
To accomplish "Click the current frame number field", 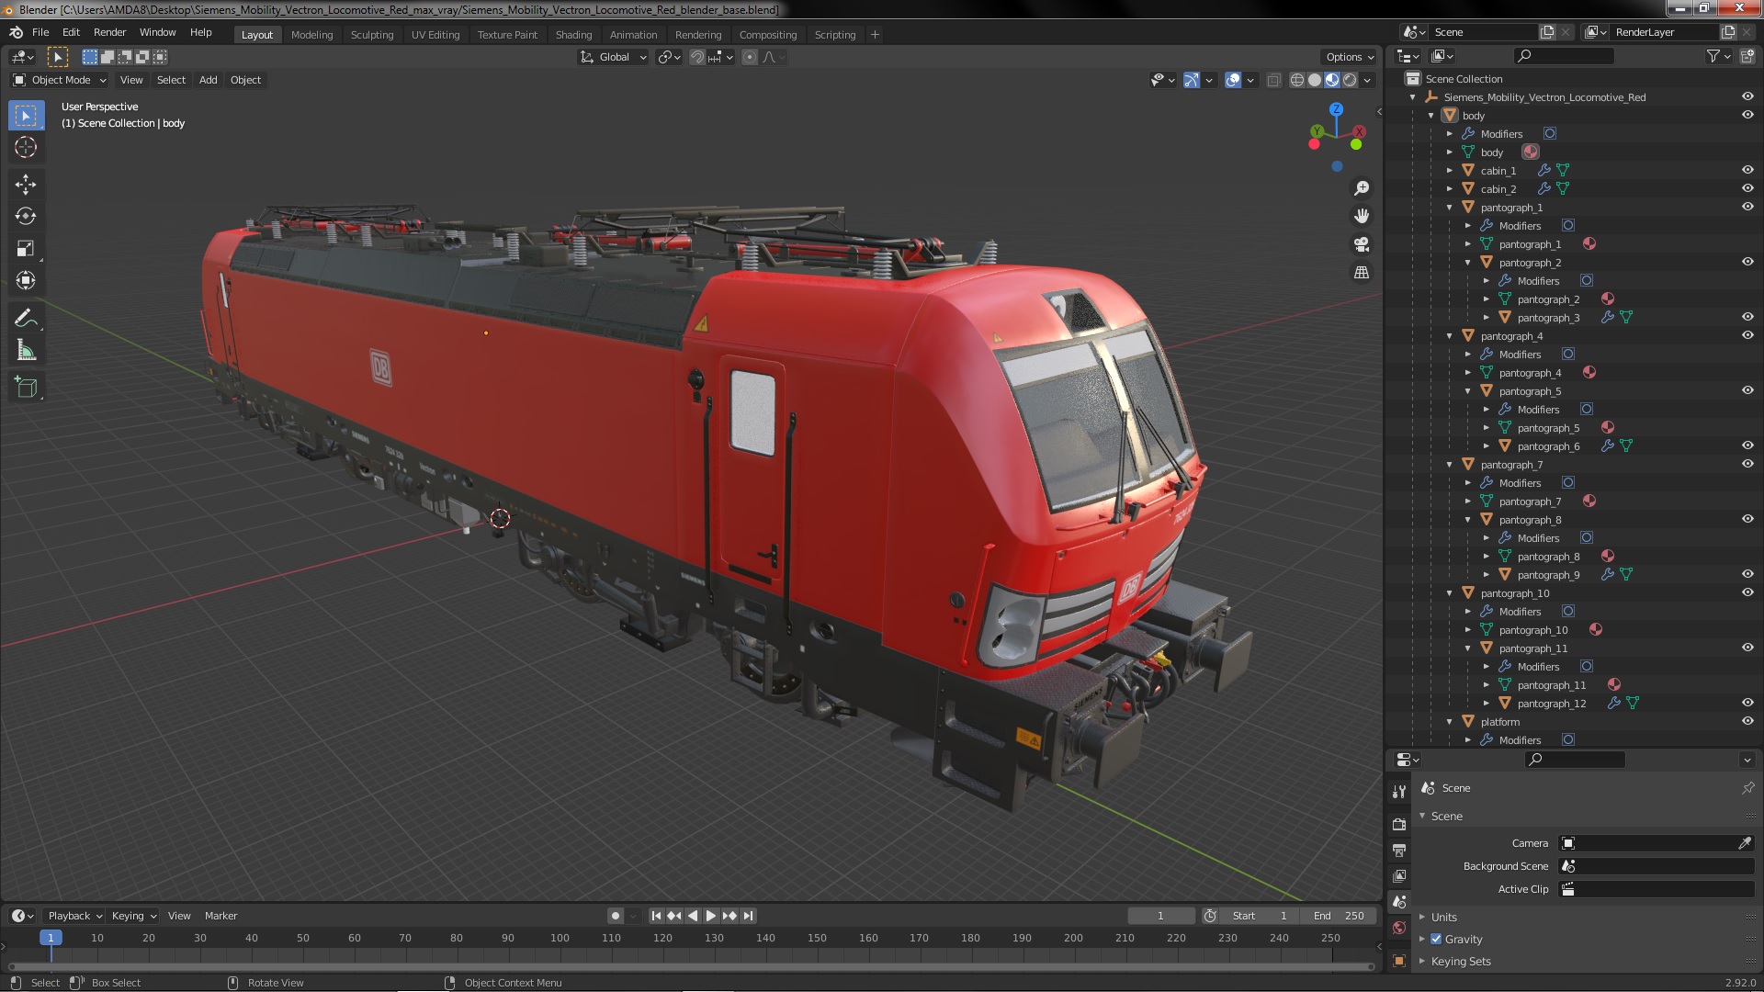I will [x=1160, y=916].
